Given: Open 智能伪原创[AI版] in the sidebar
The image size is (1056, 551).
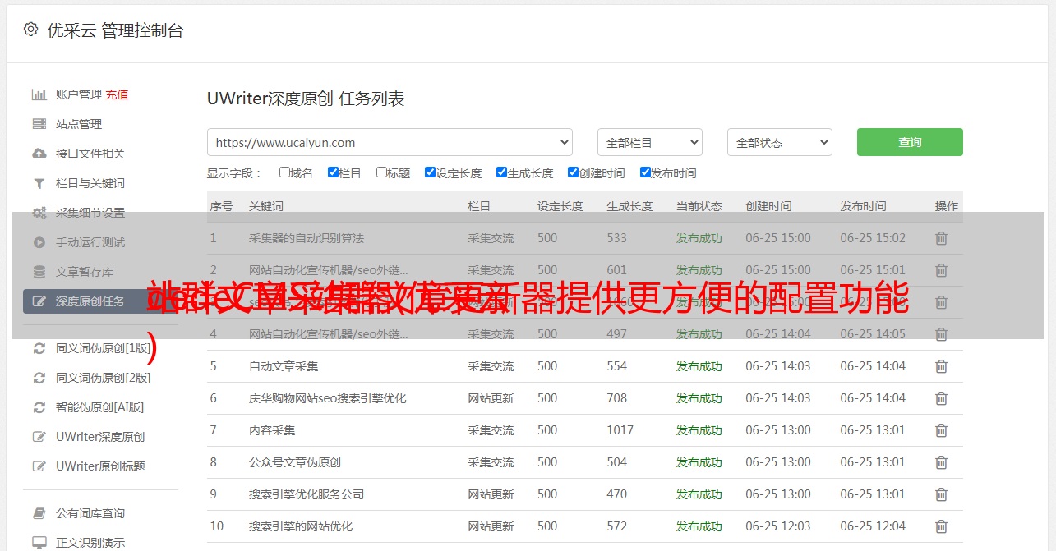Looking at the screenshot, I should (x=99, y=407).
